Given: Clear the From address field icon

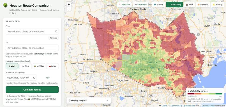Looking at the screenshot, I should tap(56, 31).
